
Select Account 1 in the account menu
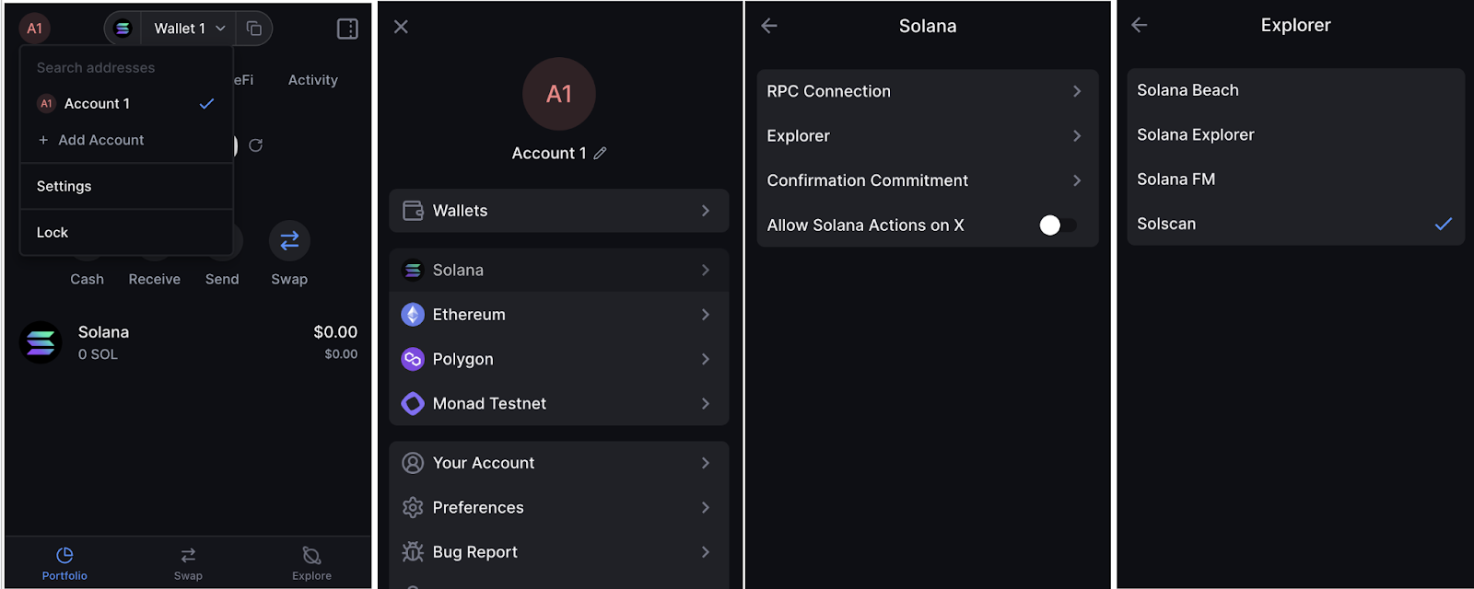(126, 103)
